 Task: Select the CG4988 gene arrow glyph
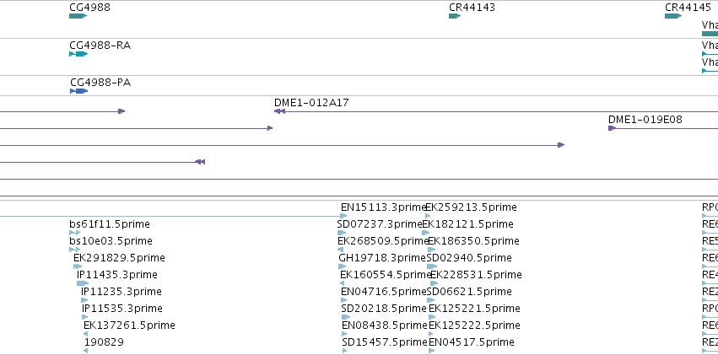[78, 16]
